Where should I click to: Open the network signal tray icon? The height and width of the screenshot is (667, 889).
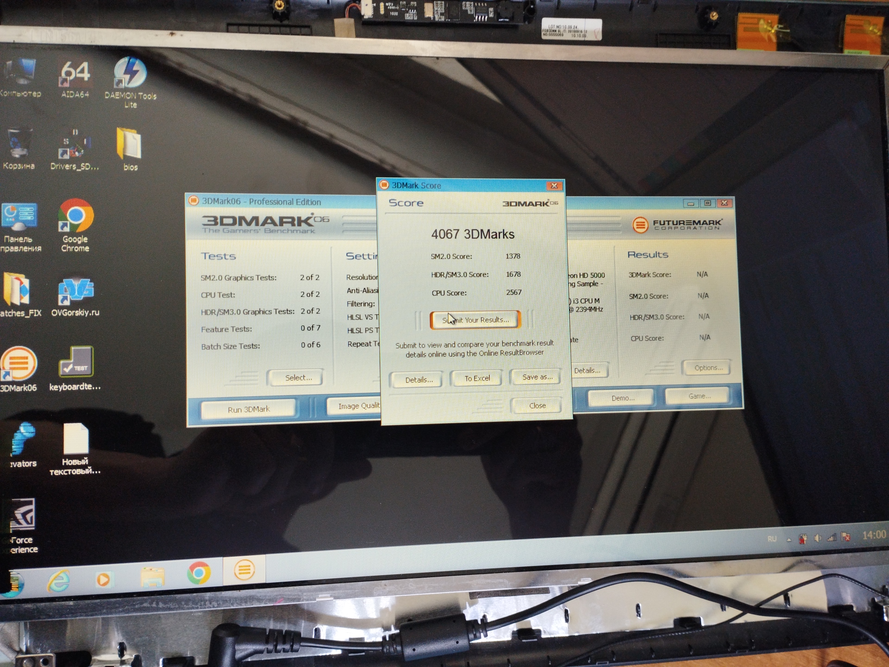(x=832, y=537)
